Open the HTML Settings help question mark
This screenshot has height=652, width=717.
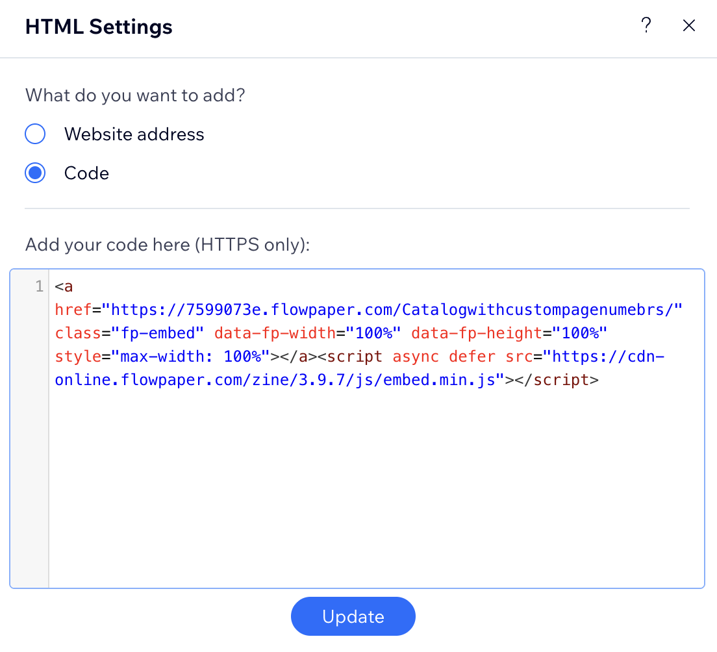pos(646,25)
